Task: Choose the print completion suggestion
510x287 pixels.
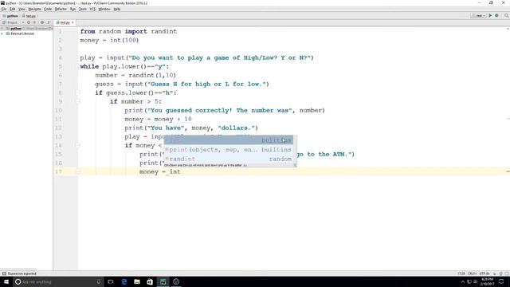Action: (229, 150)
